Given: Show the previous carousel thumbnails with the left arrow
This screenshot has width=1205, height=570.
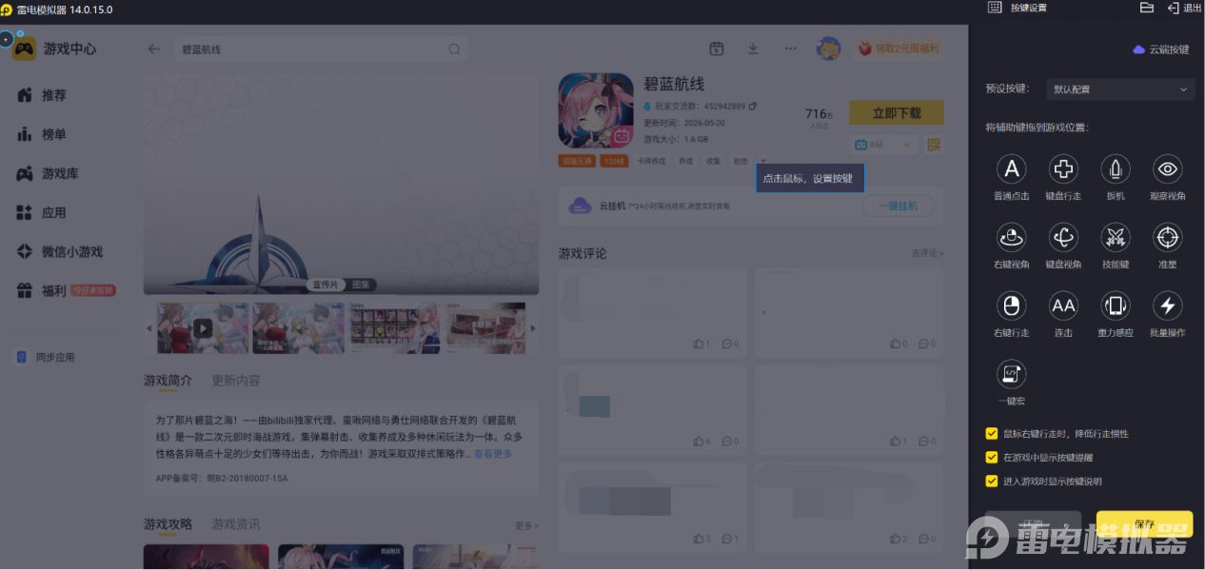Looking at the screenshot, I should tap(148, 328).
